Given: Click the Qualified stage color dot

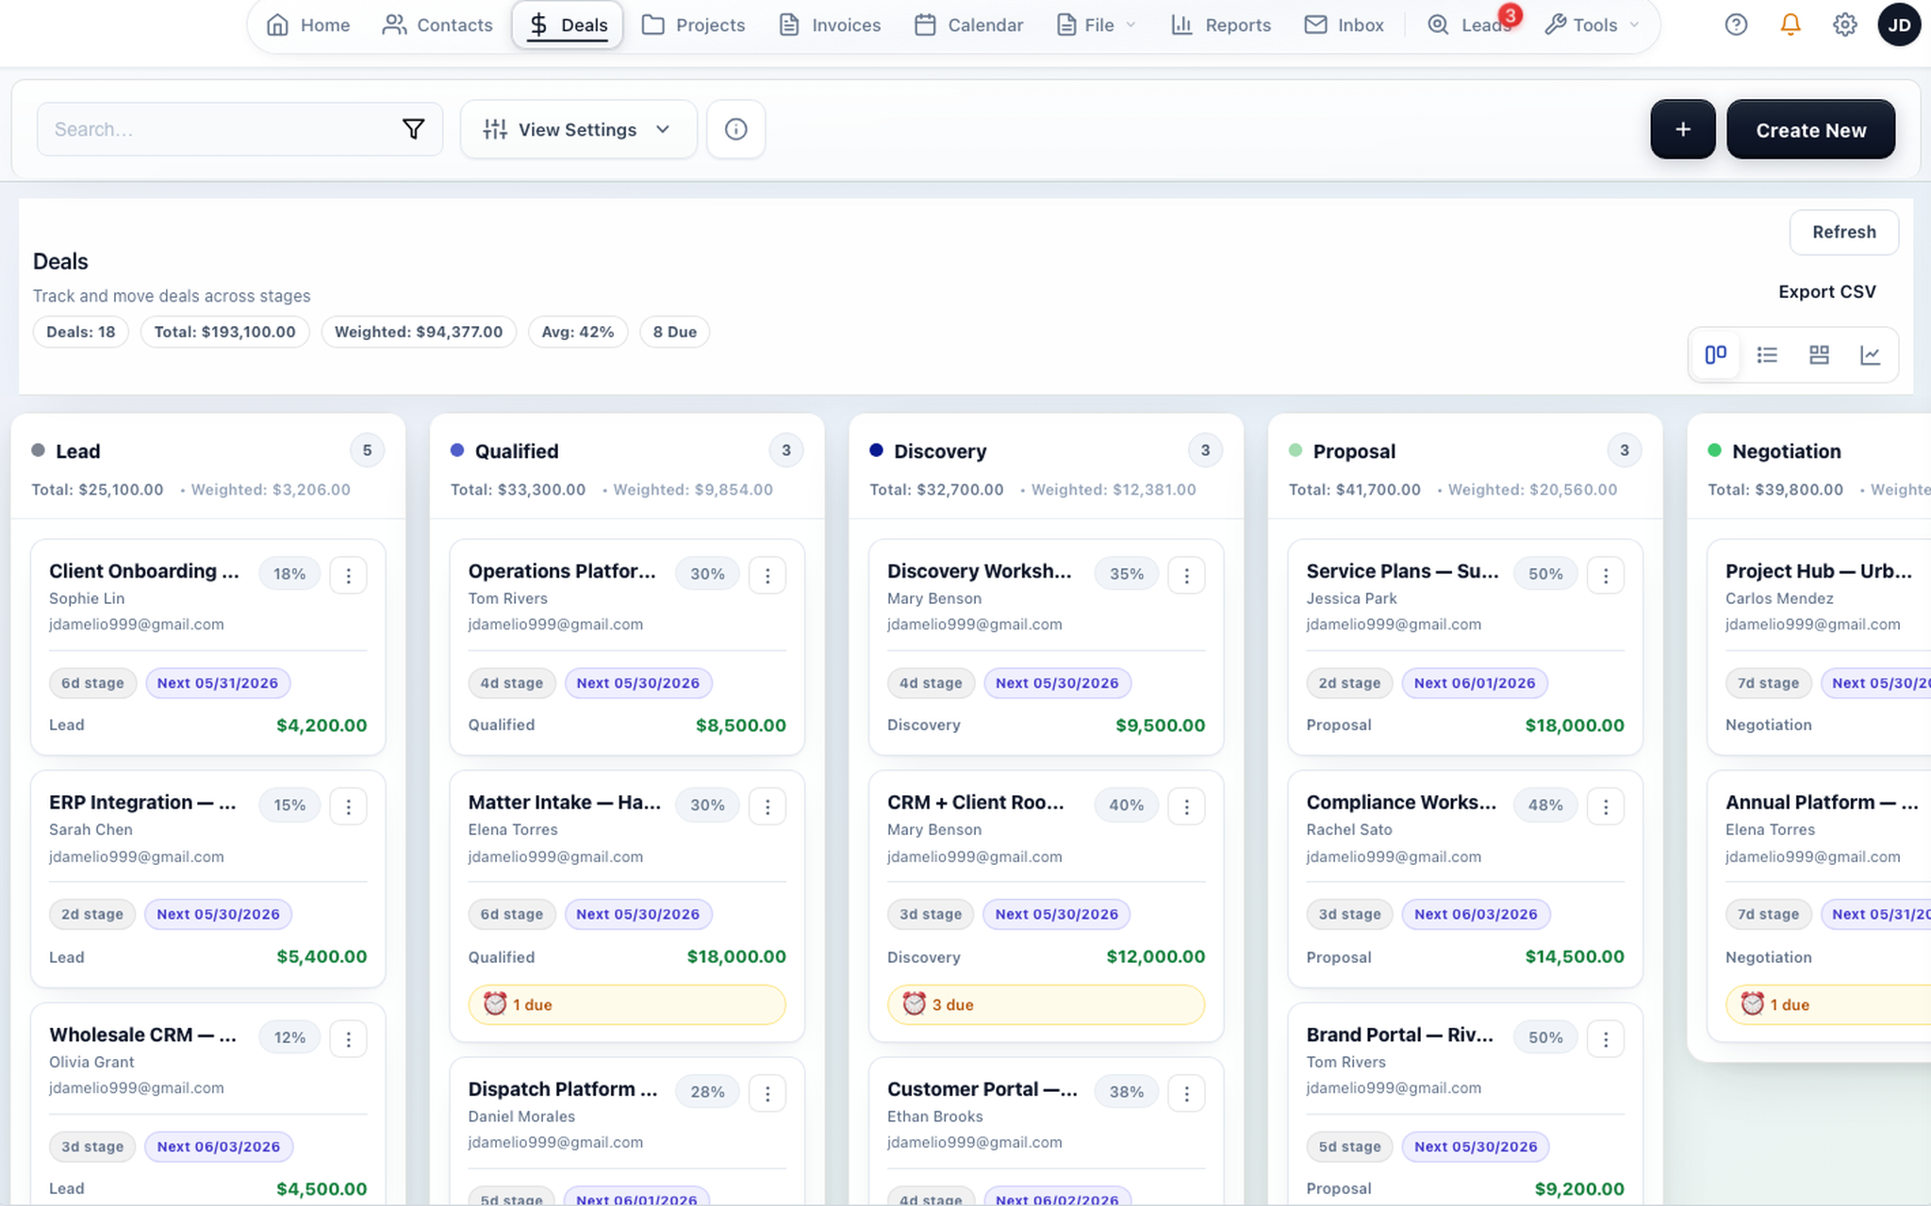Looking at the screenshot, I should pos(457,450).
